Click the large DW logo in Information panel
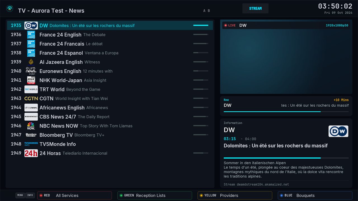The image size is (358, 201). tap(338, 131)
